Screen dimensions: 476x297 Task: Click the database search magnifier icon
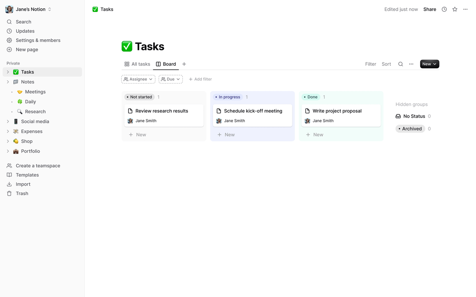coord(401,64)
